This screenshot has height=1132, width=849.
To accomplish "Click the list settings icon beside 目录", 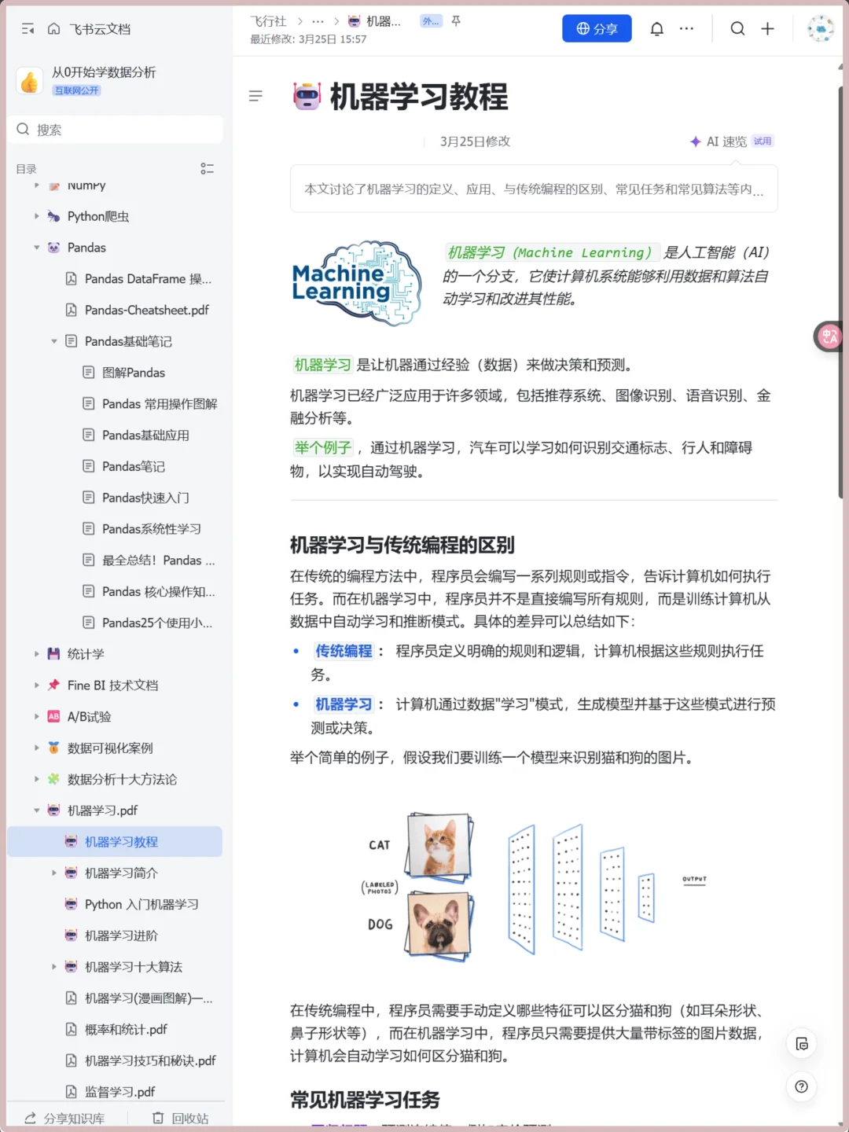I will click(x=207, y=167).
